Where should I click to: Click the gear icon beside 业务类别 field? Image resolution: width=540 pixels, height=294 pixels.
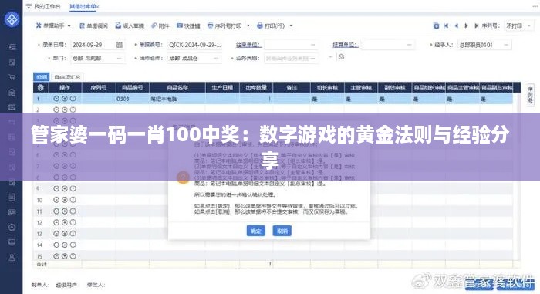click(341, 57)
